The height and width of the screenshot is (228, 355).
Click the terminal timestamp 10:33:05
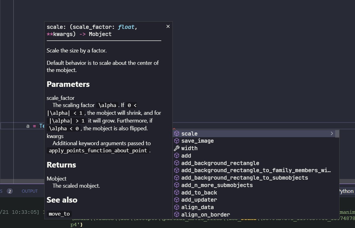tap(25, 212)
